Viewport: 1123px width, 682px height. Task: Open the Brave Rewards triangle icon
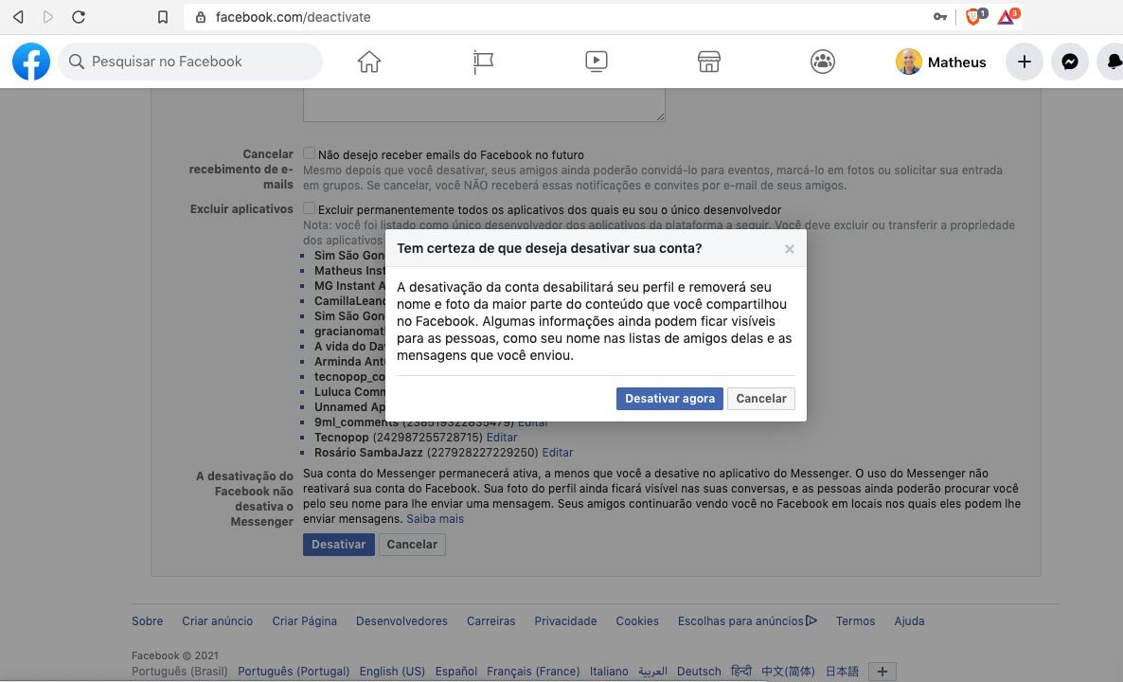[1007, 16]
